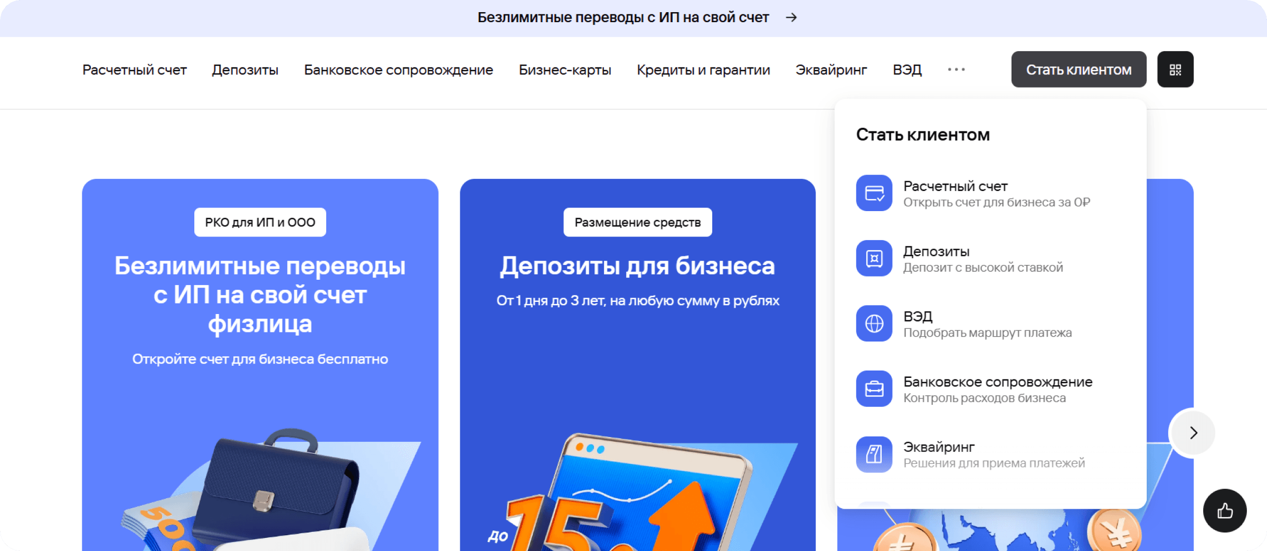Select Открыть счет для бизнеса за 0₽
The height and width of the screenshot is (551, 1267).
click(x=996, y=203)
